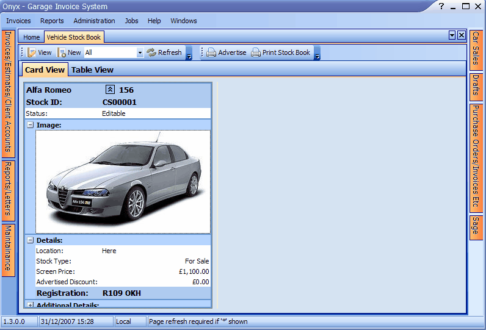
Task: Click Screen Price value £1,100.00
Action: click(194, 271)
